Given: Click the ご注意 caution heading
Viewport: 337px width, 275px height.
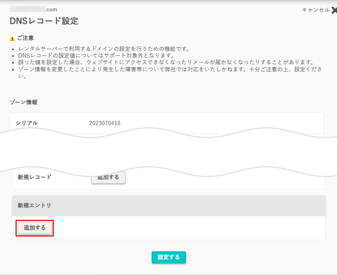Looking at the screenshot, I should (25, 38).
